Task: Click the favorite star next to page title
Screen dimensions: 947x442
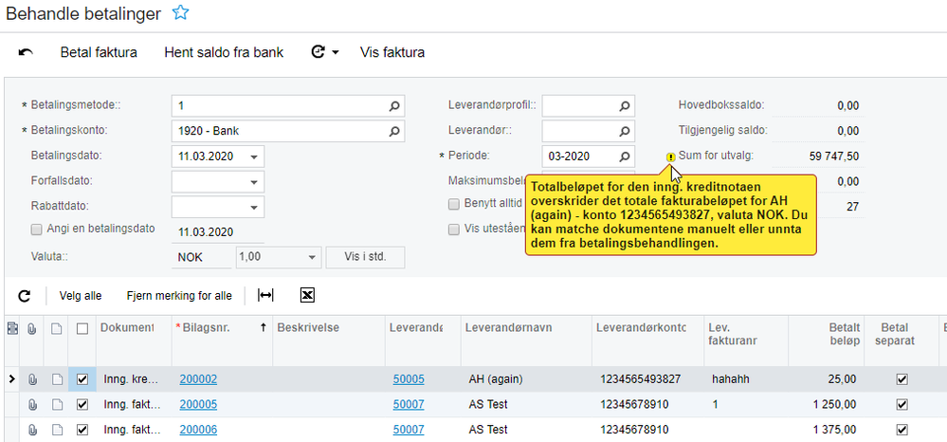Action: [x=180, y=13]
